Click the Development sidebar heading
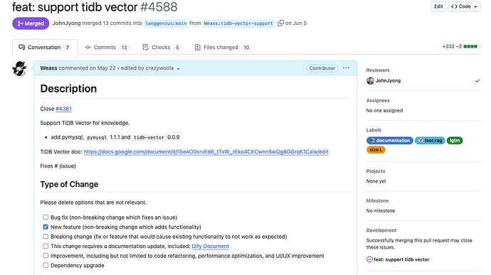The width and height of the screenshot is (491, 275). [x=381, y=230]
